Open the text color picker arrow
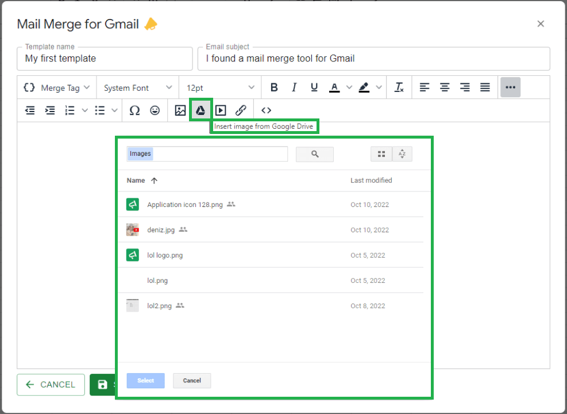 [x=349, y=87]
